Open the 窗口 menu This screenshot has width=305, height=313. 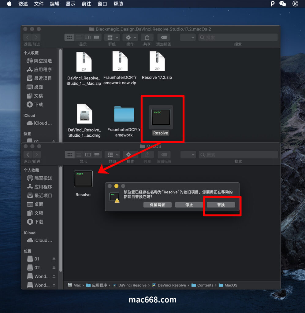click(x=102, y=4)
